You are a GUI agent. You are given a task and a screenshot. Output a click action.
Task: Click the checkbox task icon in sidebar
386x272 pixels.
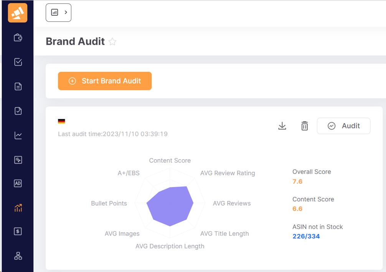pos(18,62)
